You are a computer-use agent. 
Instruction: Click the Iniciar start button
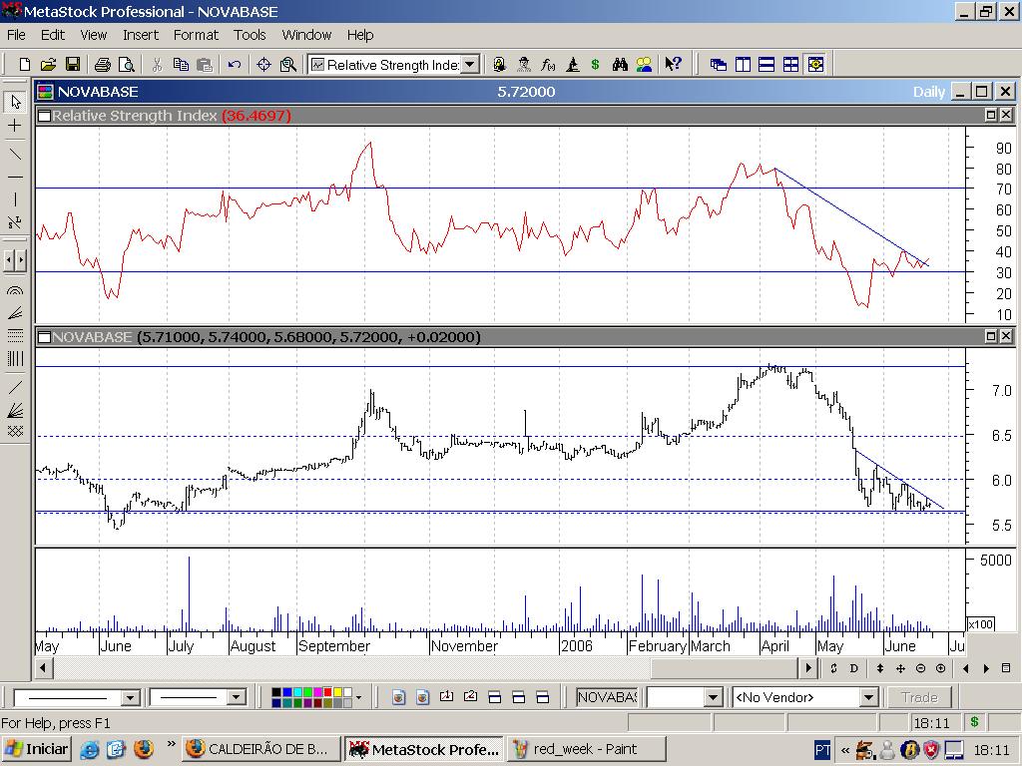(36, 749)
